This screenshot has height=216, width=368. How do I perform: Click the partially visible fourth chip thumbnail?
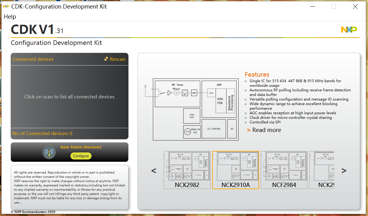[x=322, y=170]
